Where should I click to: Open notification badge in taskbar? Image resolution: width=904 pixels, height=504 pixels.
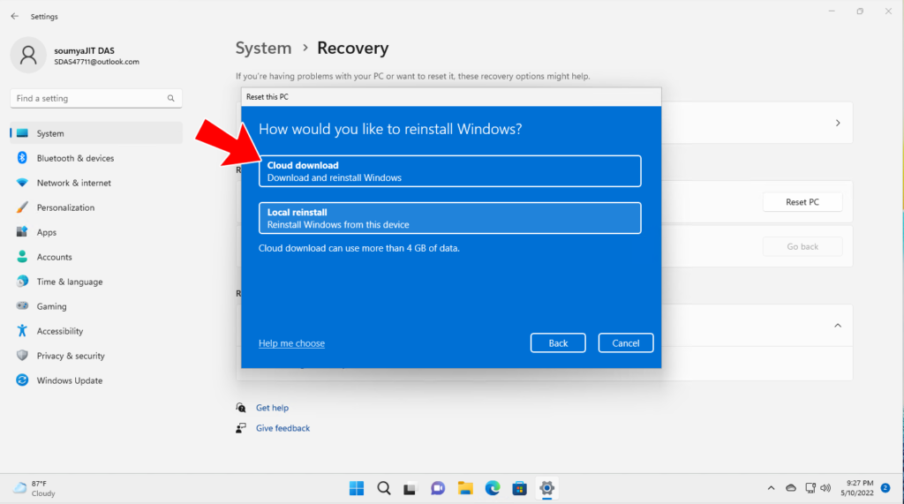pos(885,488)
